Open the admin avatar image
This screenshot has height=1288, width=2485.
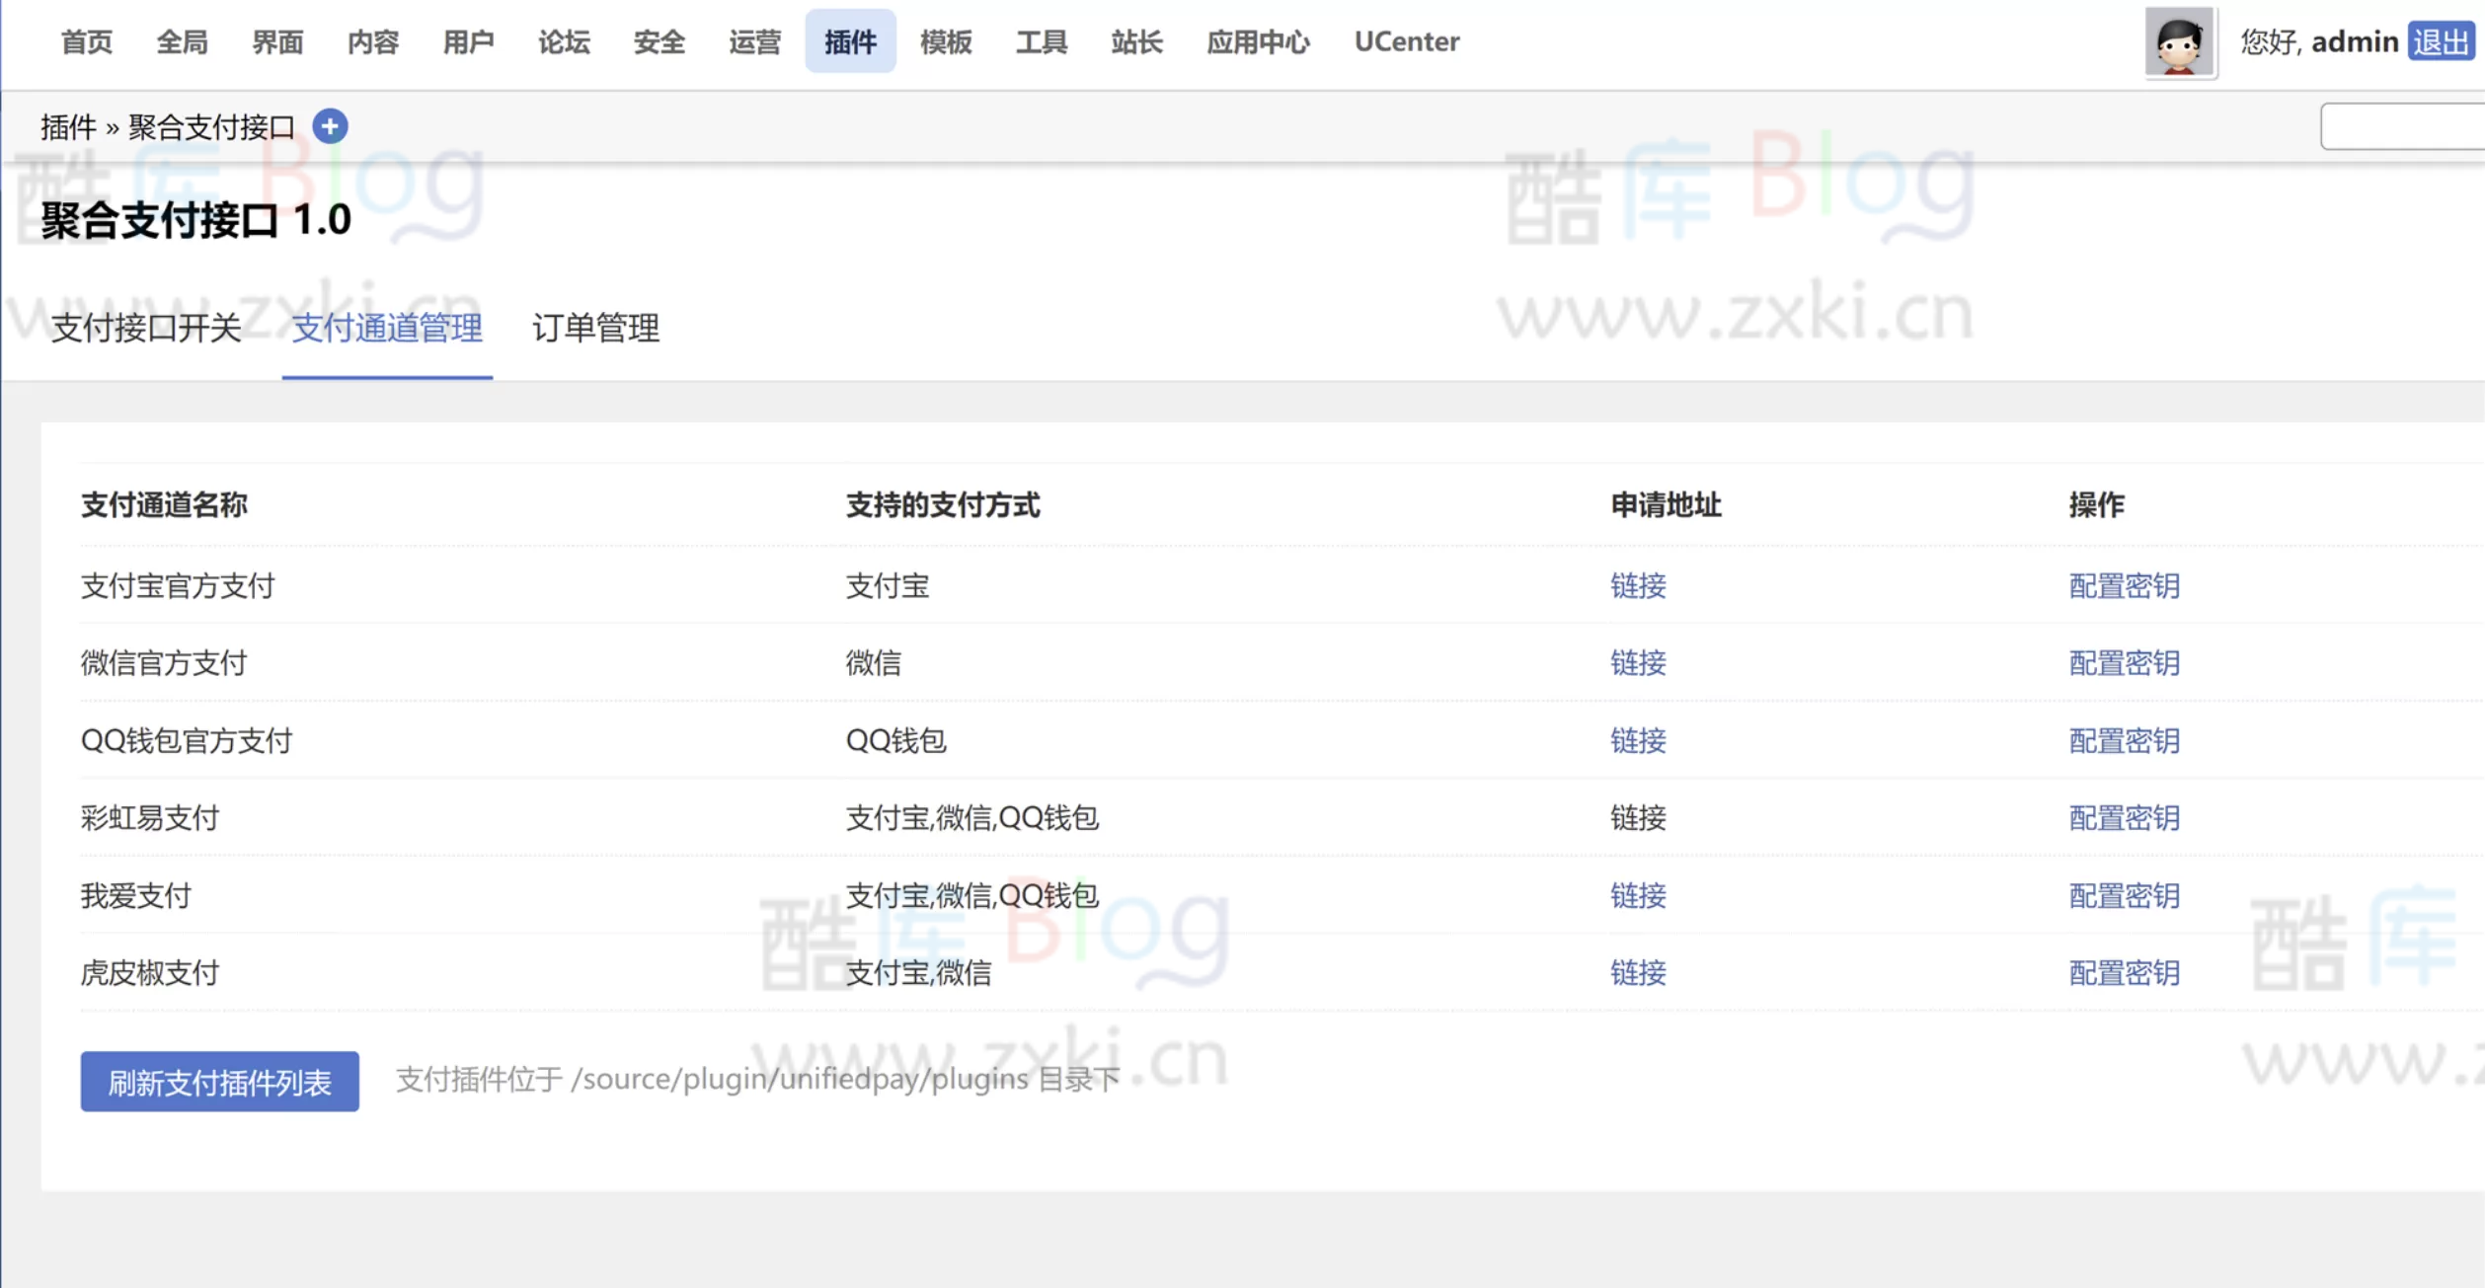coord(2180,42)
